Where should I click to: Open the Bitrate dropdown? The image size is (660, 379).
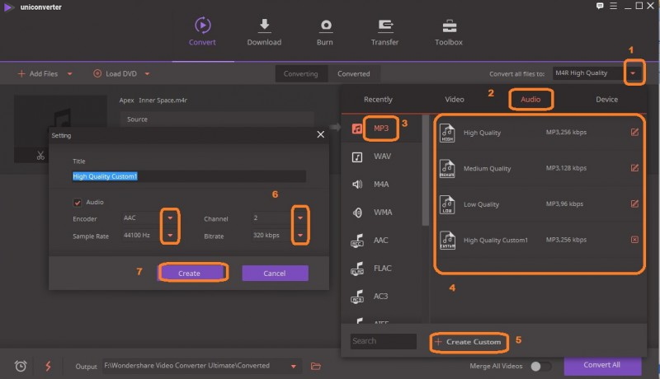tap(300, 236)
